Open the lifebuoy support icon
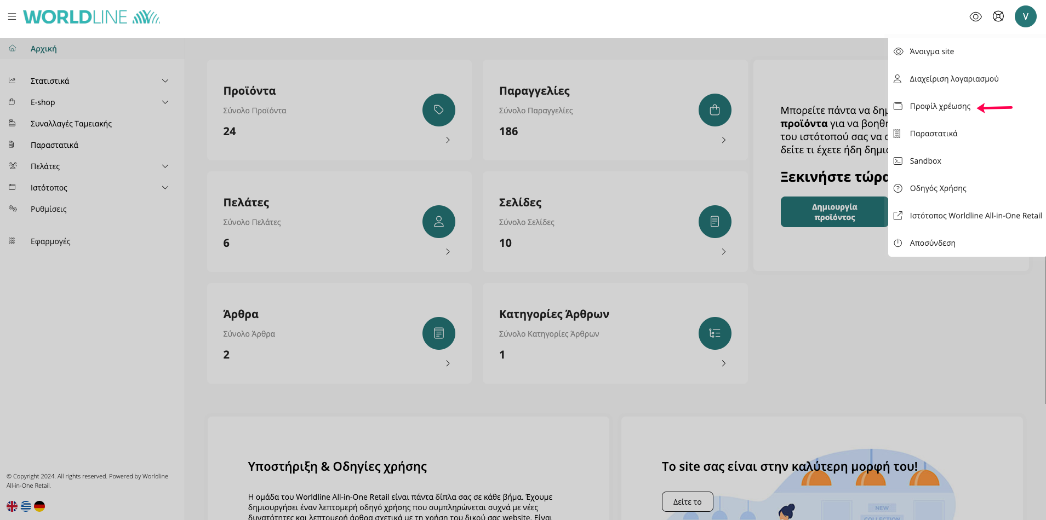 [x=998, y=16]
